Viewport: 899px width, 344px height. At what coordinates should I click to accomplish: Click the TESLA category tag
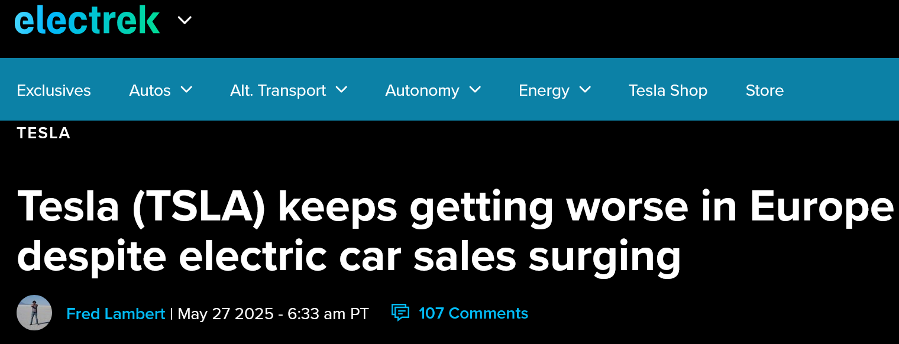[44, 134]
